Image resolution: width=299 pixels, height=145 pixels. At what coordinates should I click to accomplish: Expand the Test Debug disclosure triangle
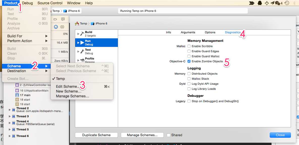(78, 51)
